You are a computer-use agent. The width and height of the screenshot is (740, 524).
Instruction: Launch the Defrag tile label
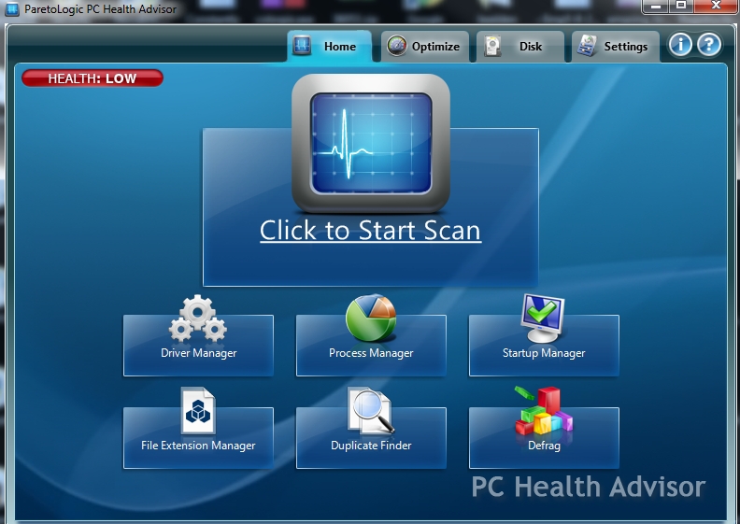(544, 446)
